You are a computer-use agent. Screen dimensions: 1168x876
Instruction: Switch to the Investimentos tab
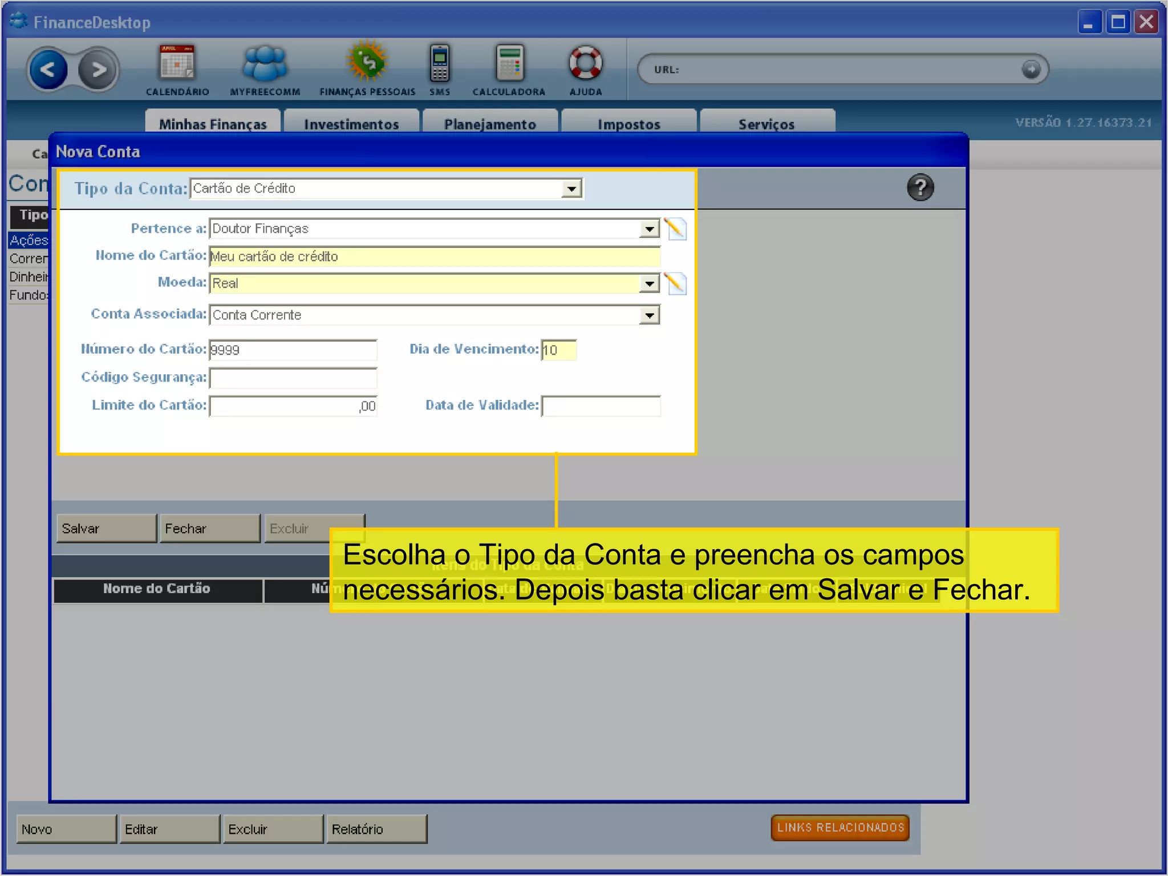351,124
